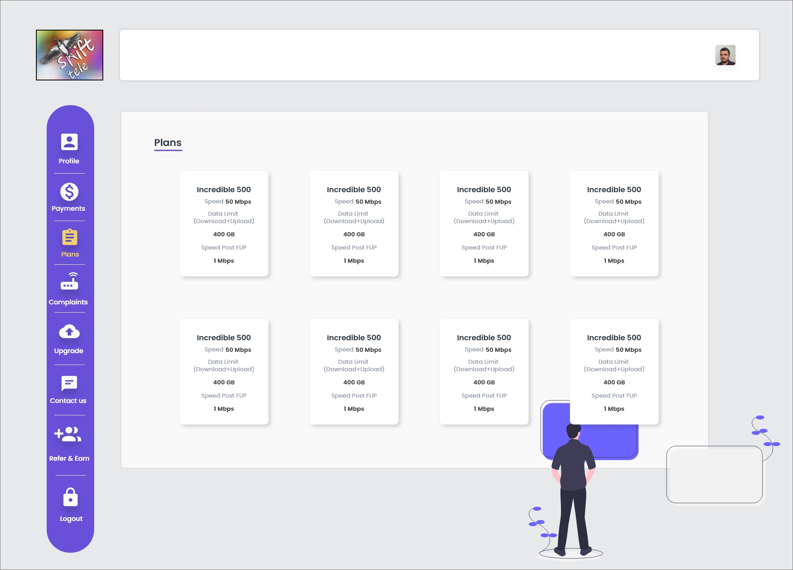The height and width of the screenshot is (570, 793).
Task: Select third Incredible 500 card, bottom row
Action: pos(484,372)
